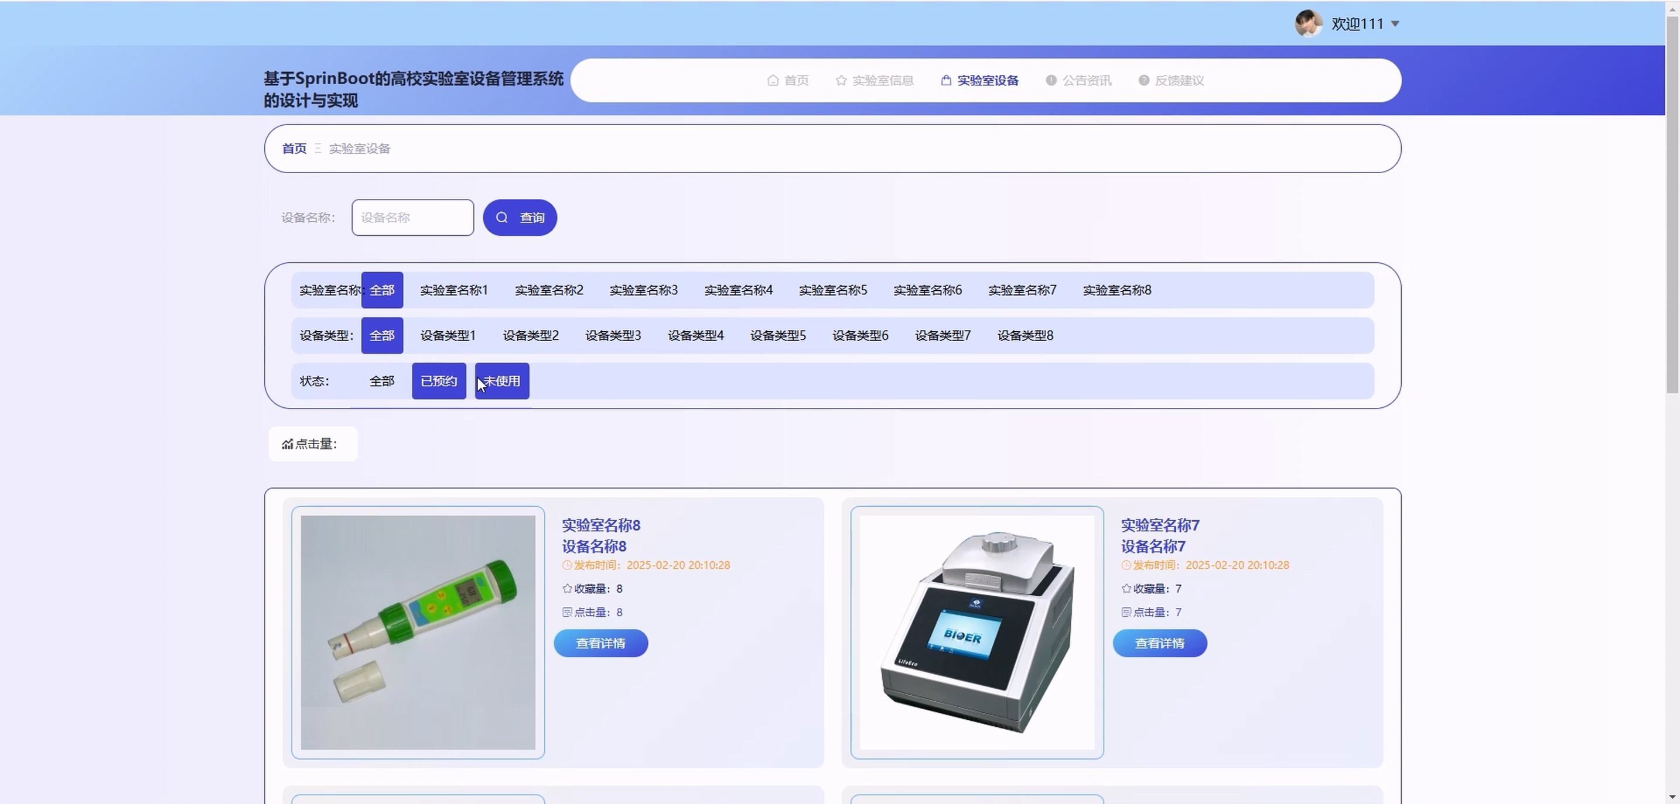The width and height of the screenshot is (1680, 804).
Task: Click the 首页 breadcrumb link
Action: [x=293, y=149]
